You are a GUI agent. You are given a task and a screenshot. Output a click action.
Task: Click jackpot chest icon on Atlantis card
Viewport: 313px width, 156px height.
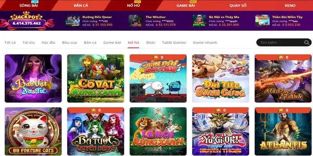pyautogui.click(x=281, y=110)
